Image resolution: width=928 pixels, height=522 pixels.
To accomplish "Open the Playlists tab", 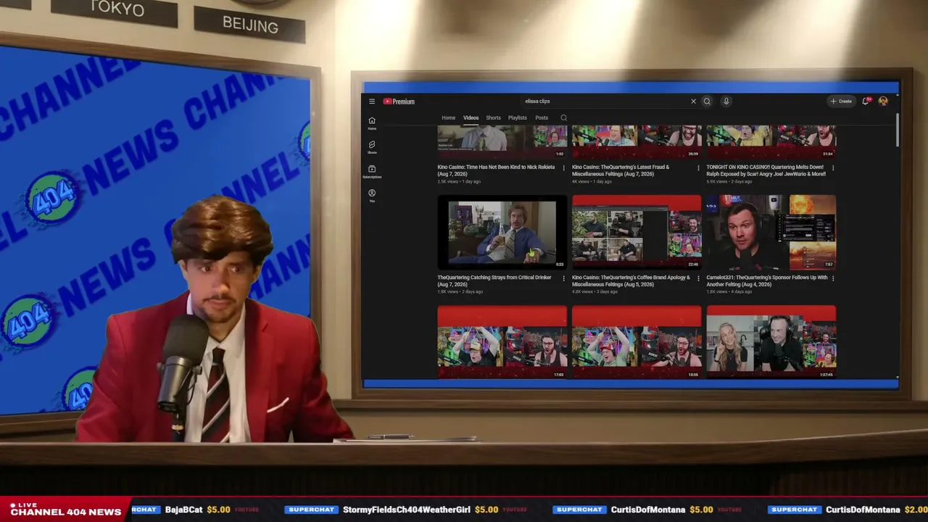I will coord(518,117).
